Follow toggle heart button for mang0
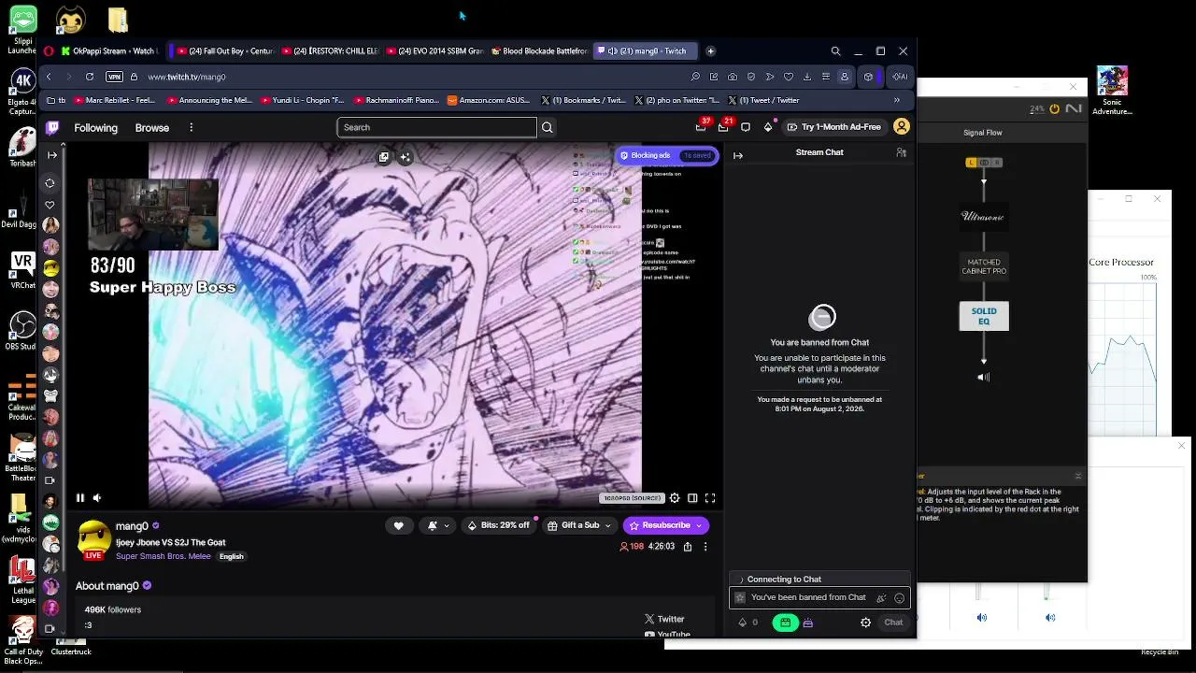This screenshot has height=673, width=1196. [398, 525]
